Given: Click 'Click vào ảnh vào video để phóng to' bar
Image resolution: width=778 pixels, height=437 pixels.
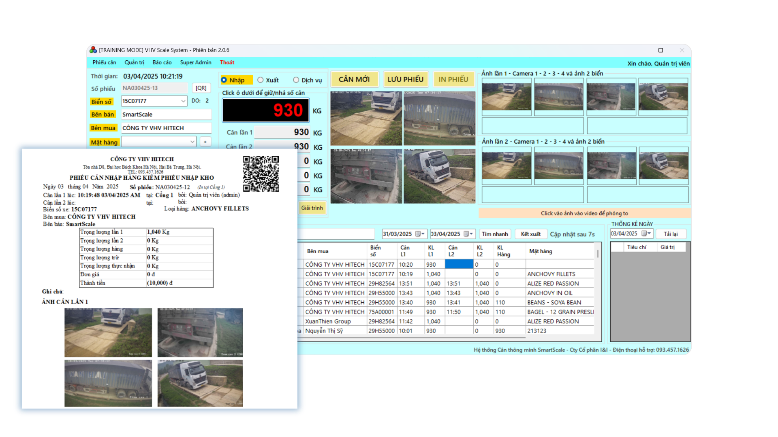Looking at the screenshot, I should pos(584,213).
